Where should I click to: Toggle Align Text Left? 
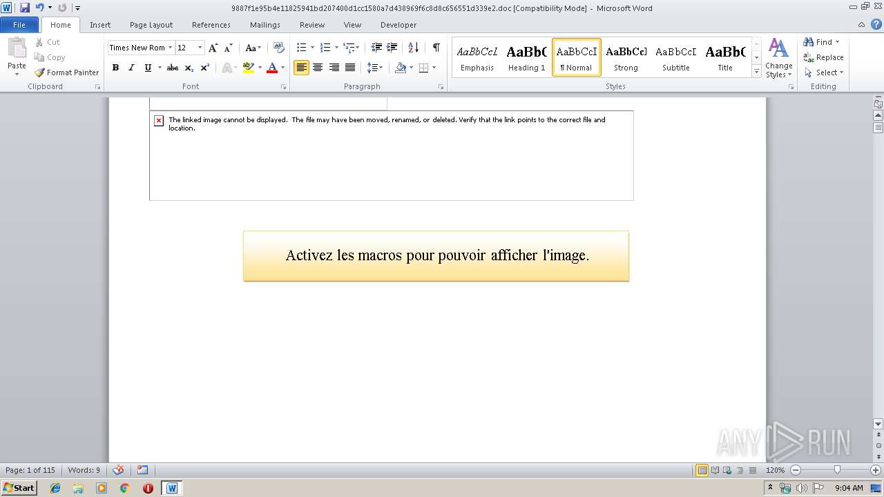(301, 68)
